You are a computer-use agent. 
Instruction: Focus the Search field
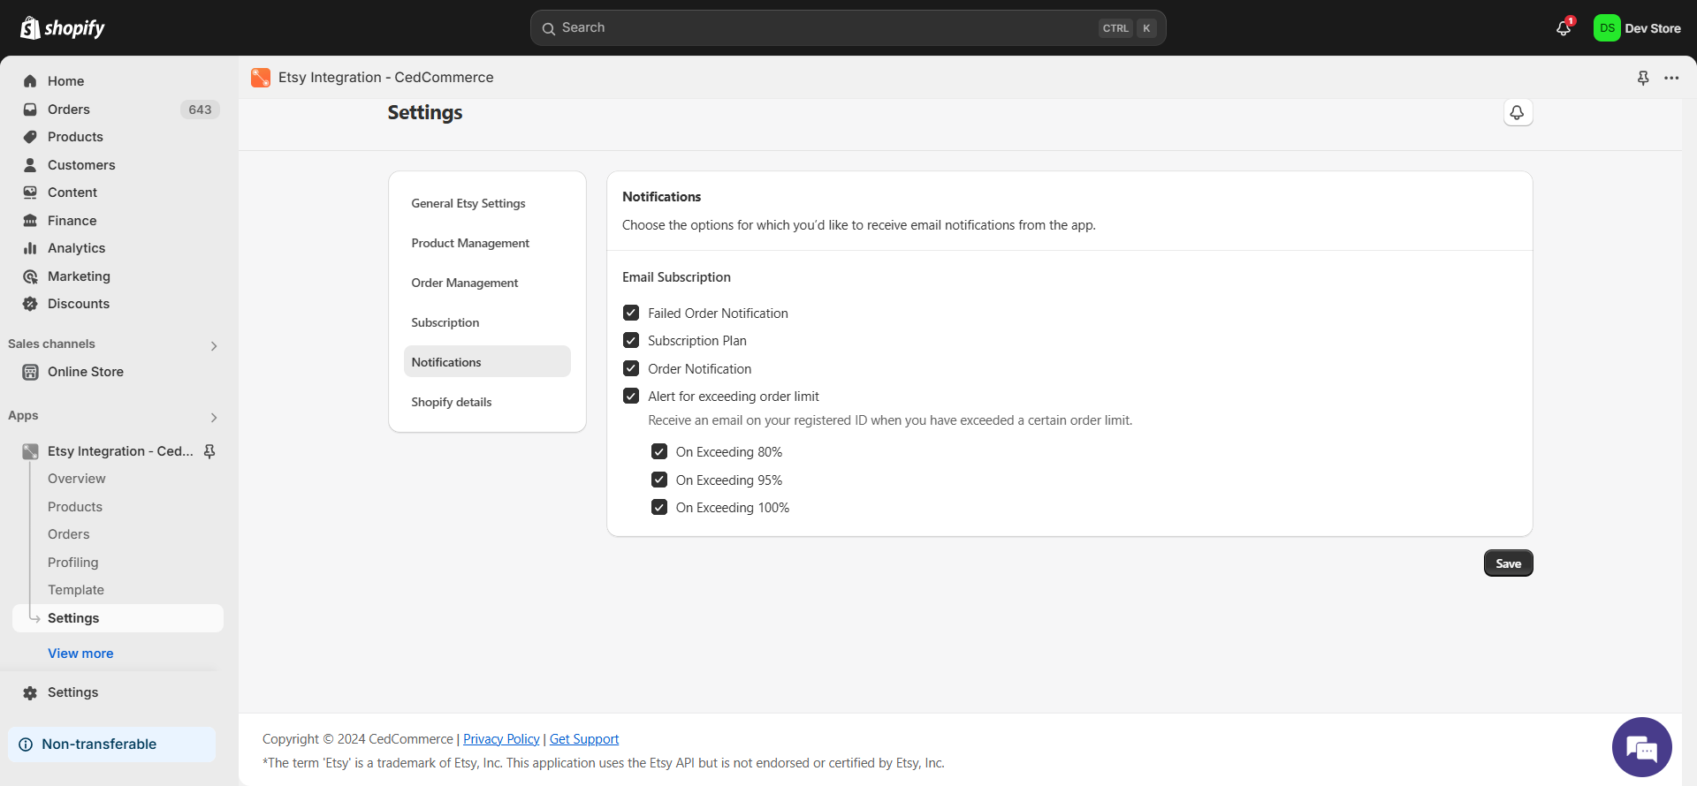(x=848, y=28)
